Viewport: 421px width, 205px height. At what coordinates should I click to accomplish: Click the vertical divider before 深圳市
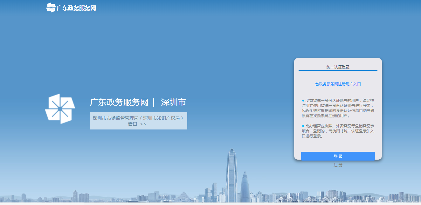coord(154,102)
